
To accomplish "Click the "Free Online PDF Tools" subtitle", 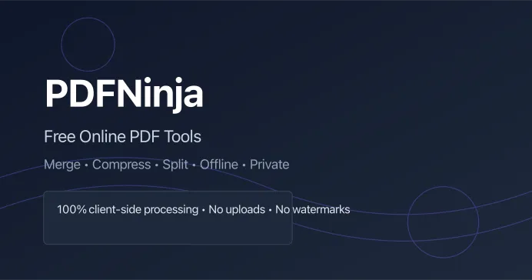I will click(122, 137).
